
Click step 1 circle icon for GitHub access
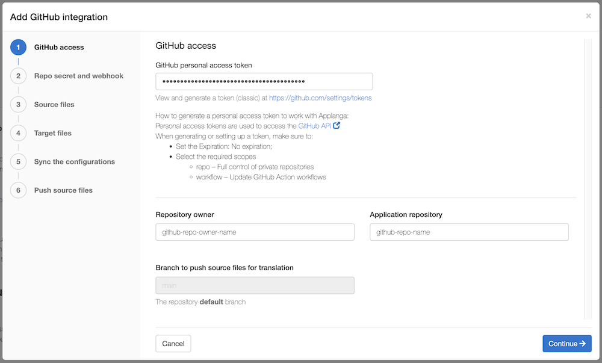pyautogui.click(x=19, y=48)
